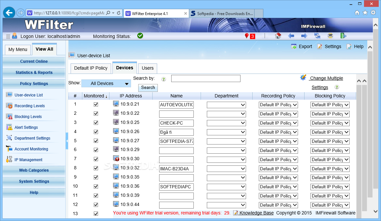Click the computer icon for 10.9.0.21
381x221 pixels.
point(116,104)
